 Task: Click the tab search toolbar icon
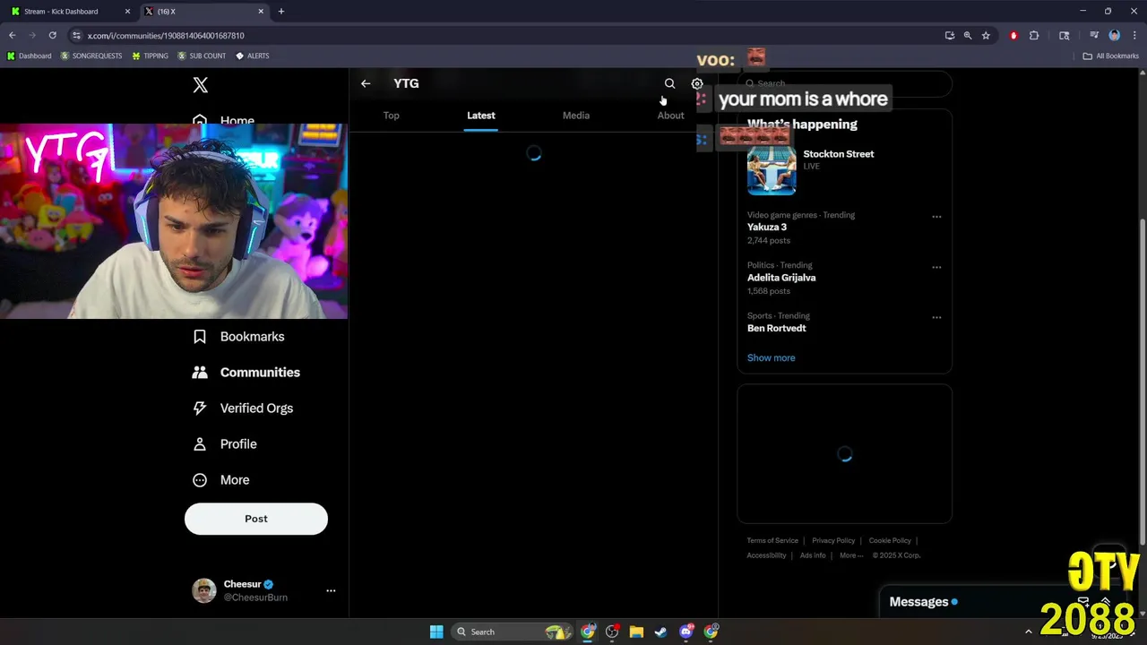pyautogui.click(x=1065, y=36)
